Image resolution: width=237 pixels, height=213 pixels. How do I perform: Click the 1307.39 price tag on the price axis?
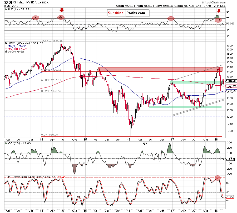(x=231, y=81)
